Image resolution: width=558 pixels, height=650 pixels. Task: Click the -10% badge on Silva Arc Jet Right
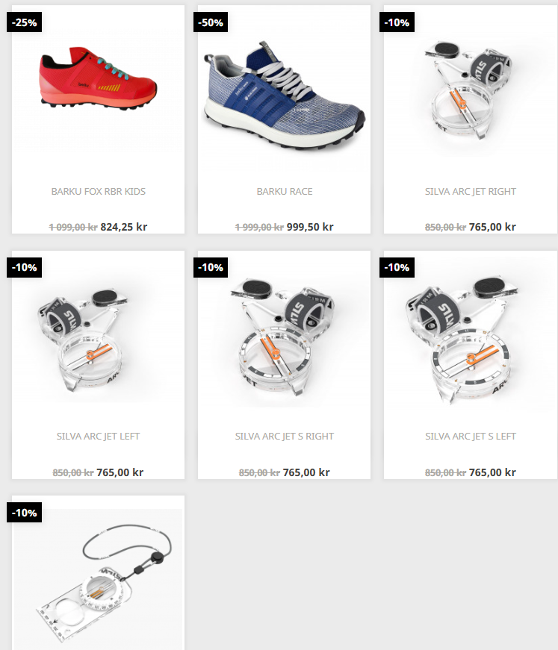(x=397, y=22)
